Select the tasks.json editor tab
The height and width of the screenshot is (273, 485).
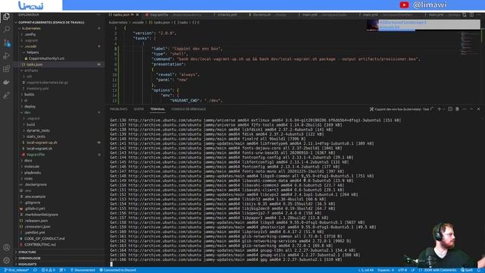coord(123,14)
